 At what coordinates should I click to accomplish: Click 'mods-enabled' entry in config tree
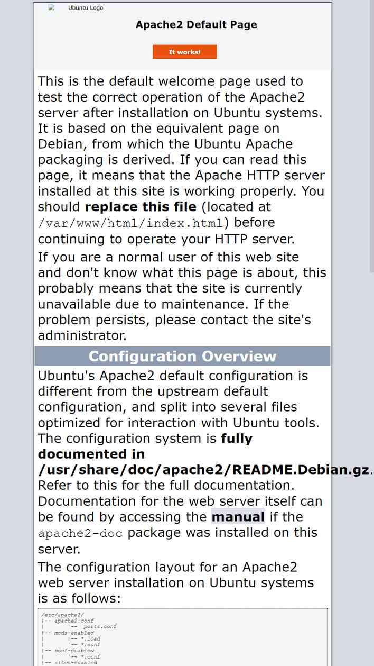coord(74,633)
